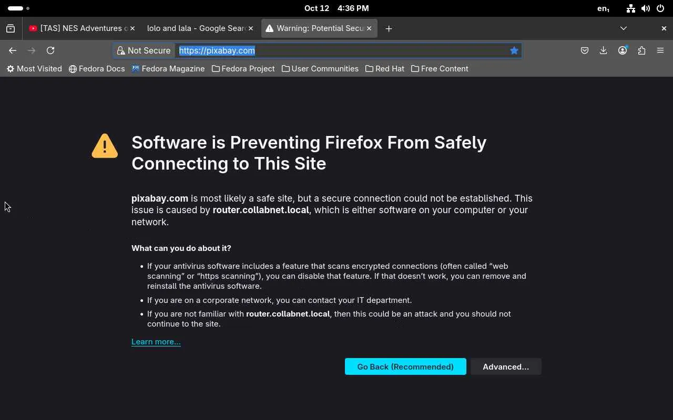Click the back navigation arrow
This screenshot has height=420, width=673.
click(x=13, y=50)
